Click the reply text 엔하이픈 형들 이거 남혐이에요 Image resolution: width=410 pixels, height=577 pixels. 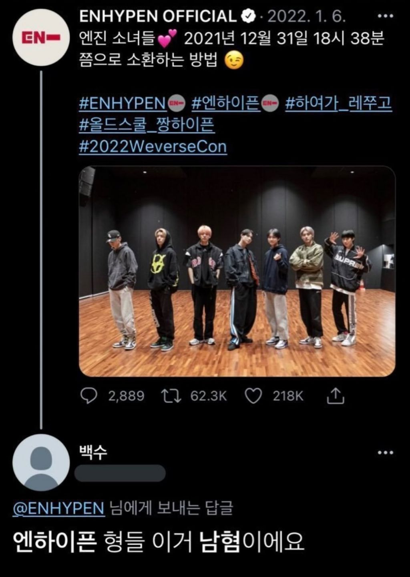[159, 543]
